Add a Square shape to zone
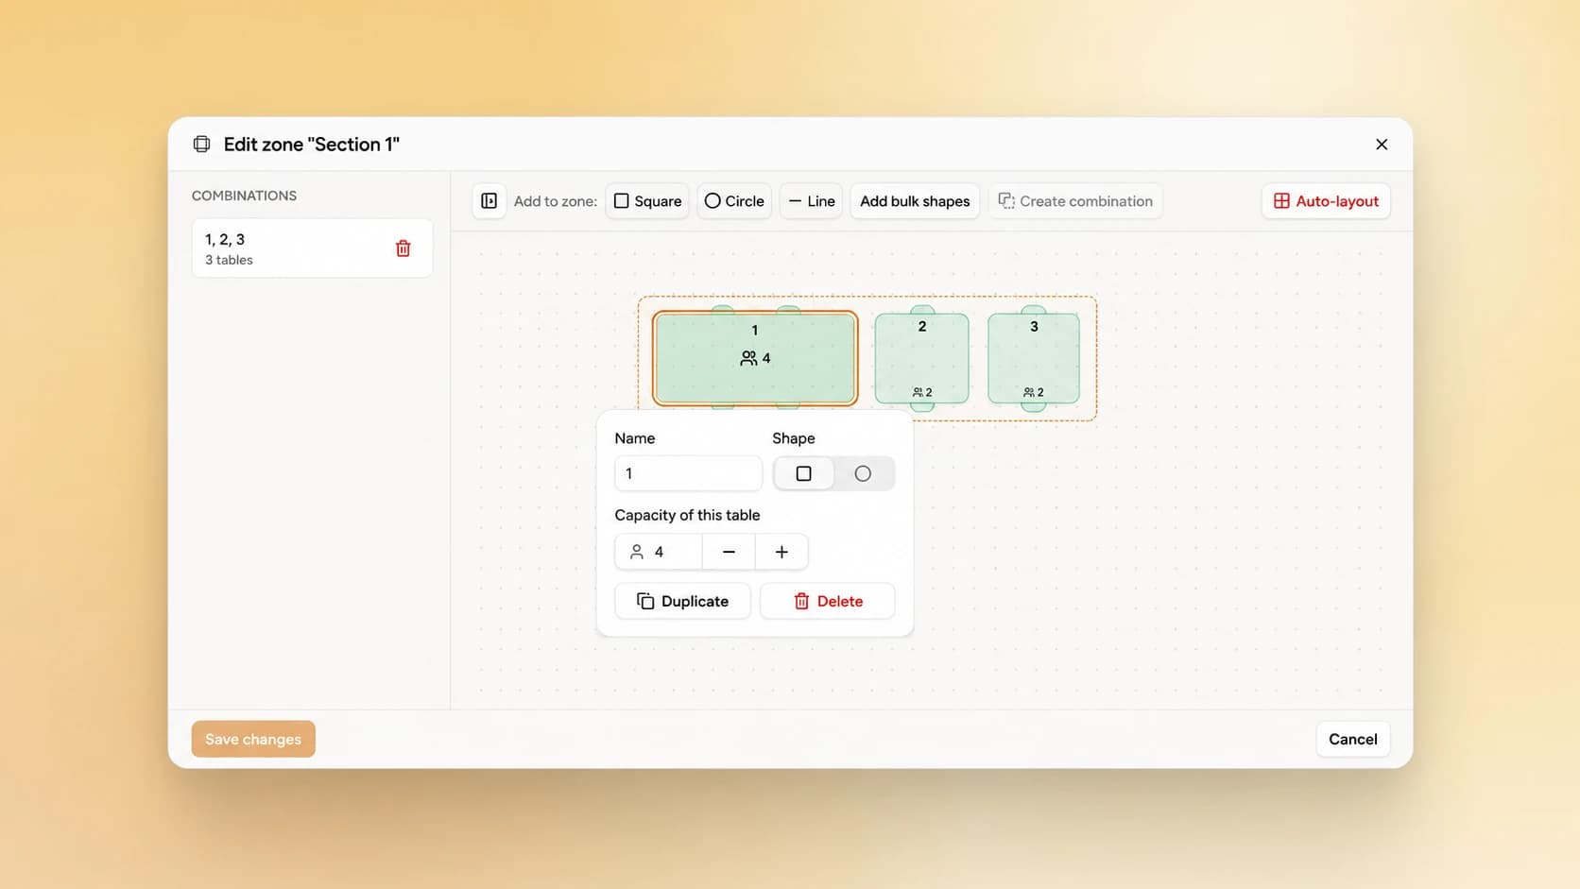 coord(647,201)
